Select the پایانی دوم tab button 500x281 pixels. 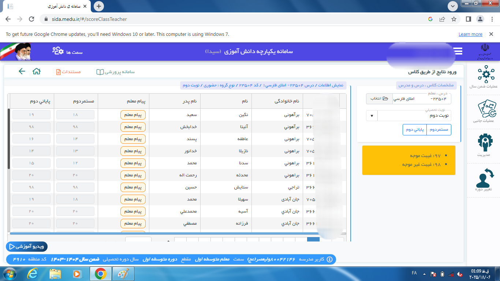(415, 130)
